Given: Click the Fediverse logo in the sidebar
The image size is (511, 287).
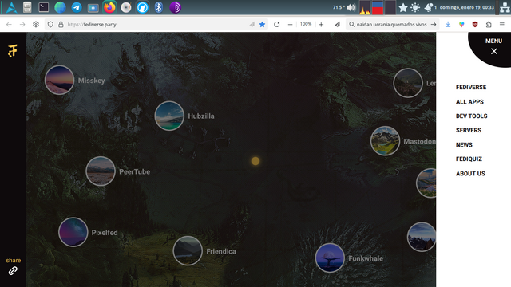Looking at the screenshot, I should click(x=13, y=51).
